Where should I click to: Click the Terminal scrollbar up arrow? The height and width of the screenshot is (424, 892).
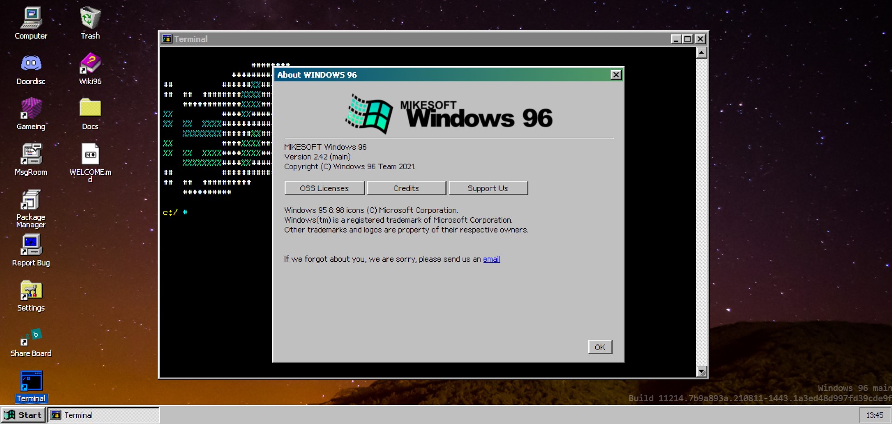click(702, 53)
